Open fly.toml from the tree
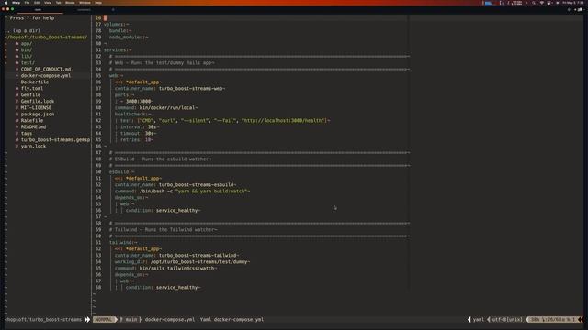The height and width of the screenshot is (330, 588). [x=32, y=88]
